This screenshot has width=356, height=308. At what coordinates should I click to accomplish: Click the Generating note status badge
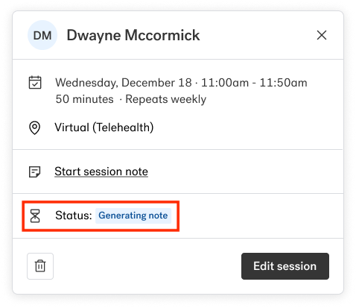(x=133, y=216)
